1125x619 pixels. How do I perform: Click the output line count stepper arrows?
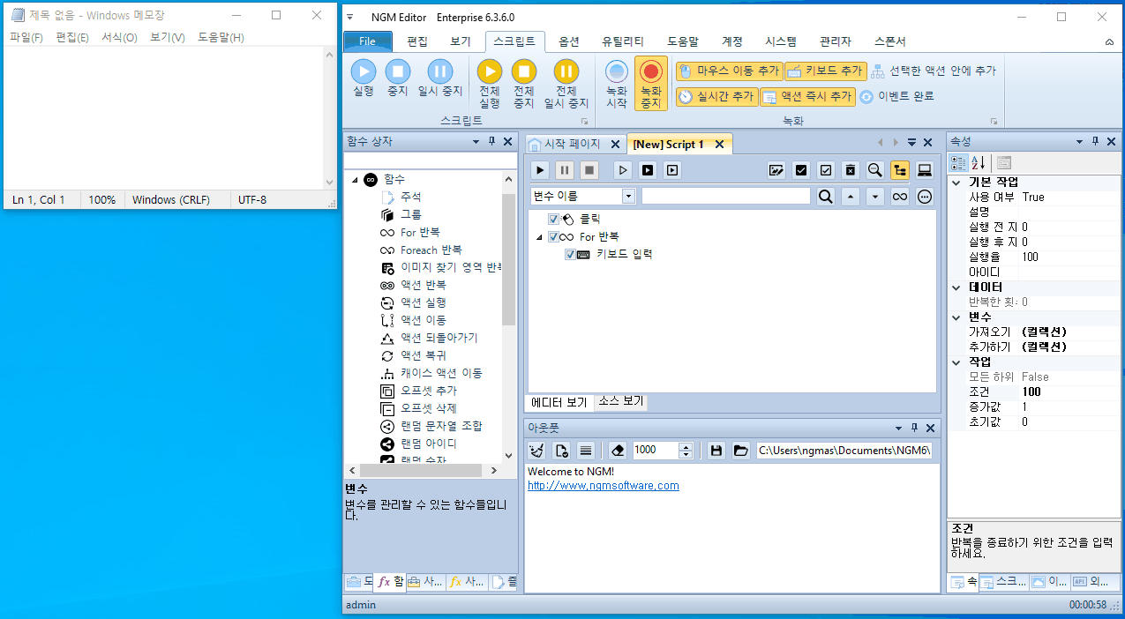[686, 451]
